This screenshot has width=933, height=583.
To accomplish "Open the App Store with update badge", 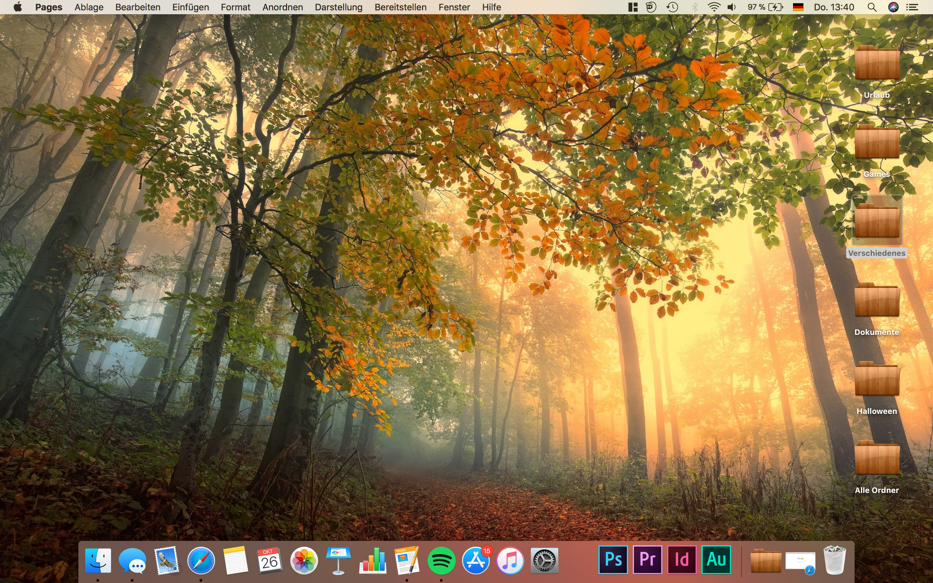I will coord(475,560).
